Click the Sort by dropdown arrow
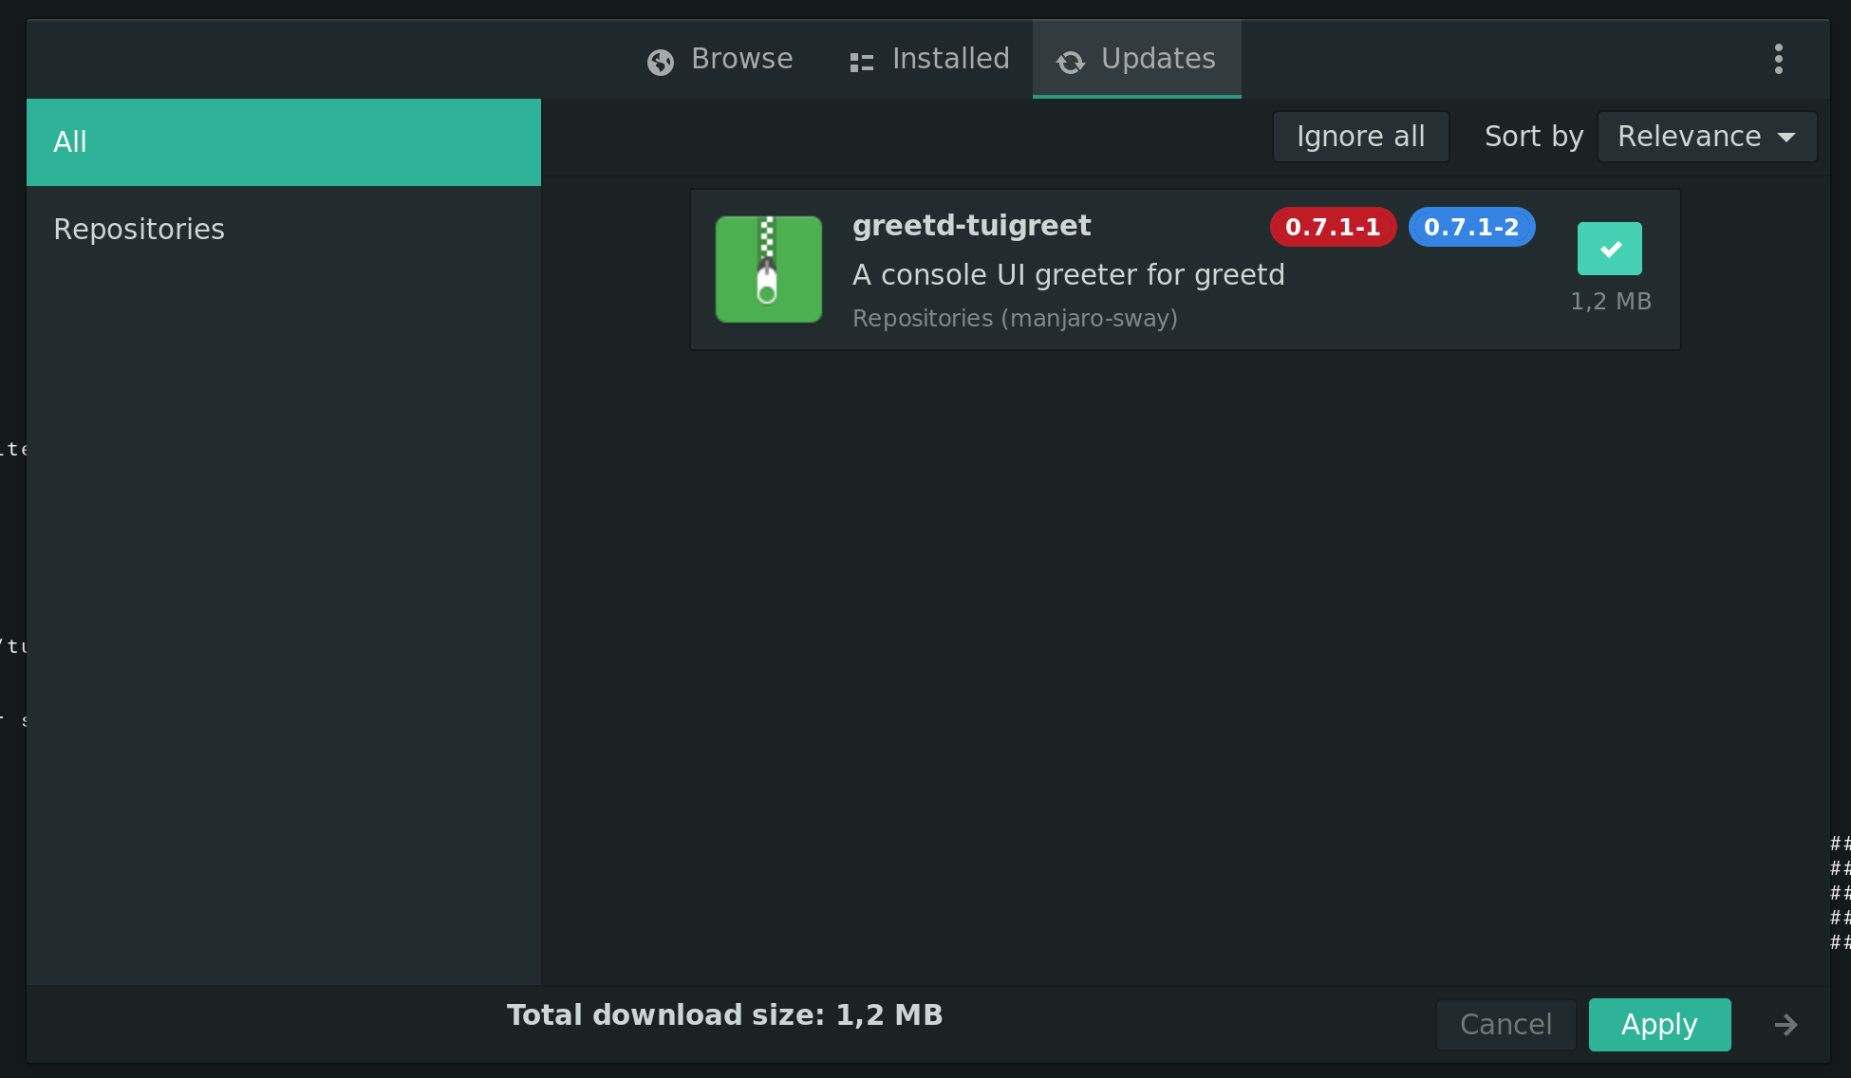Viewport: 1851px width, 1078px height. [1787, 136]
